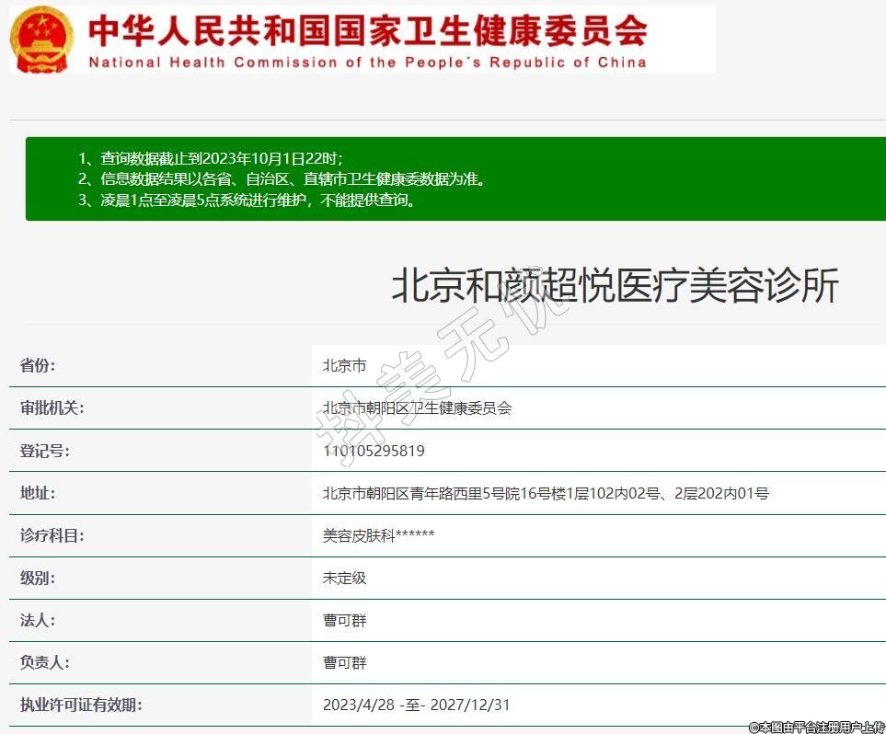886x734 pixels.
Task: Click the 法人 row's 曹可群 name
Action: tap(344, 620)
